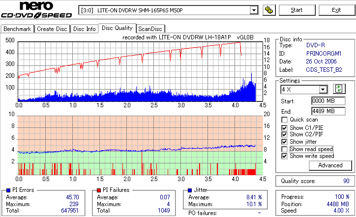Uncheck Show C2/PIF option
356x217 pixels.
tap(284, 134)
